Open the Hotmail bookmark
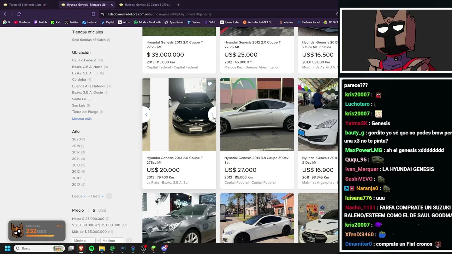452x254 pixels. coord(90,22)
